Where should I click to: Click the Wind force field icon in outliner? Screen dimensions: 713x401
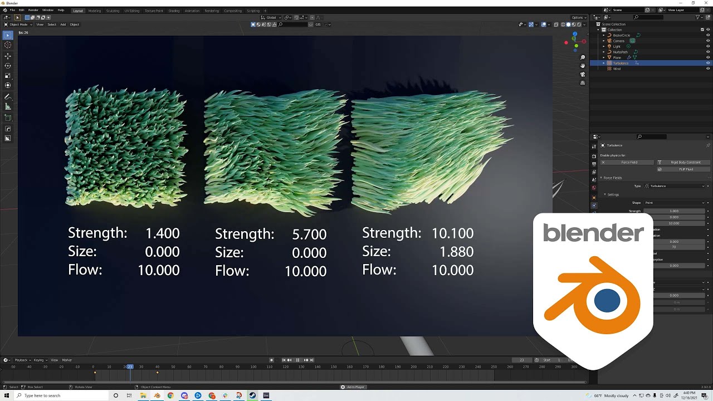tap(611, 69)
